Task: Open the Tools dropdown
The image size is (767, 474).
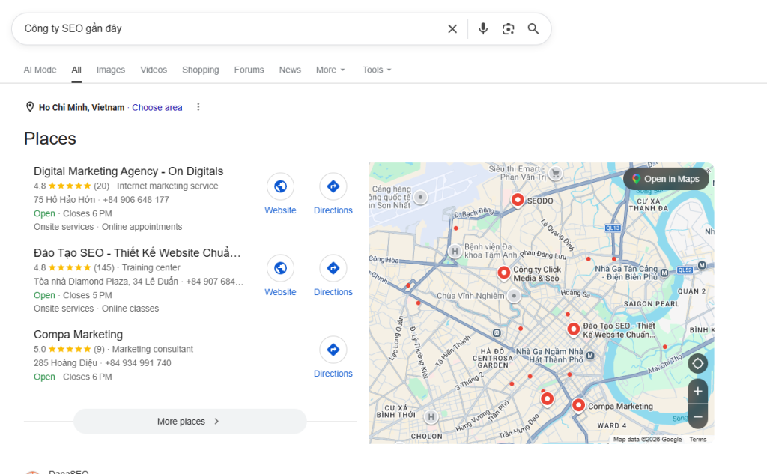Action: point(377,70)
